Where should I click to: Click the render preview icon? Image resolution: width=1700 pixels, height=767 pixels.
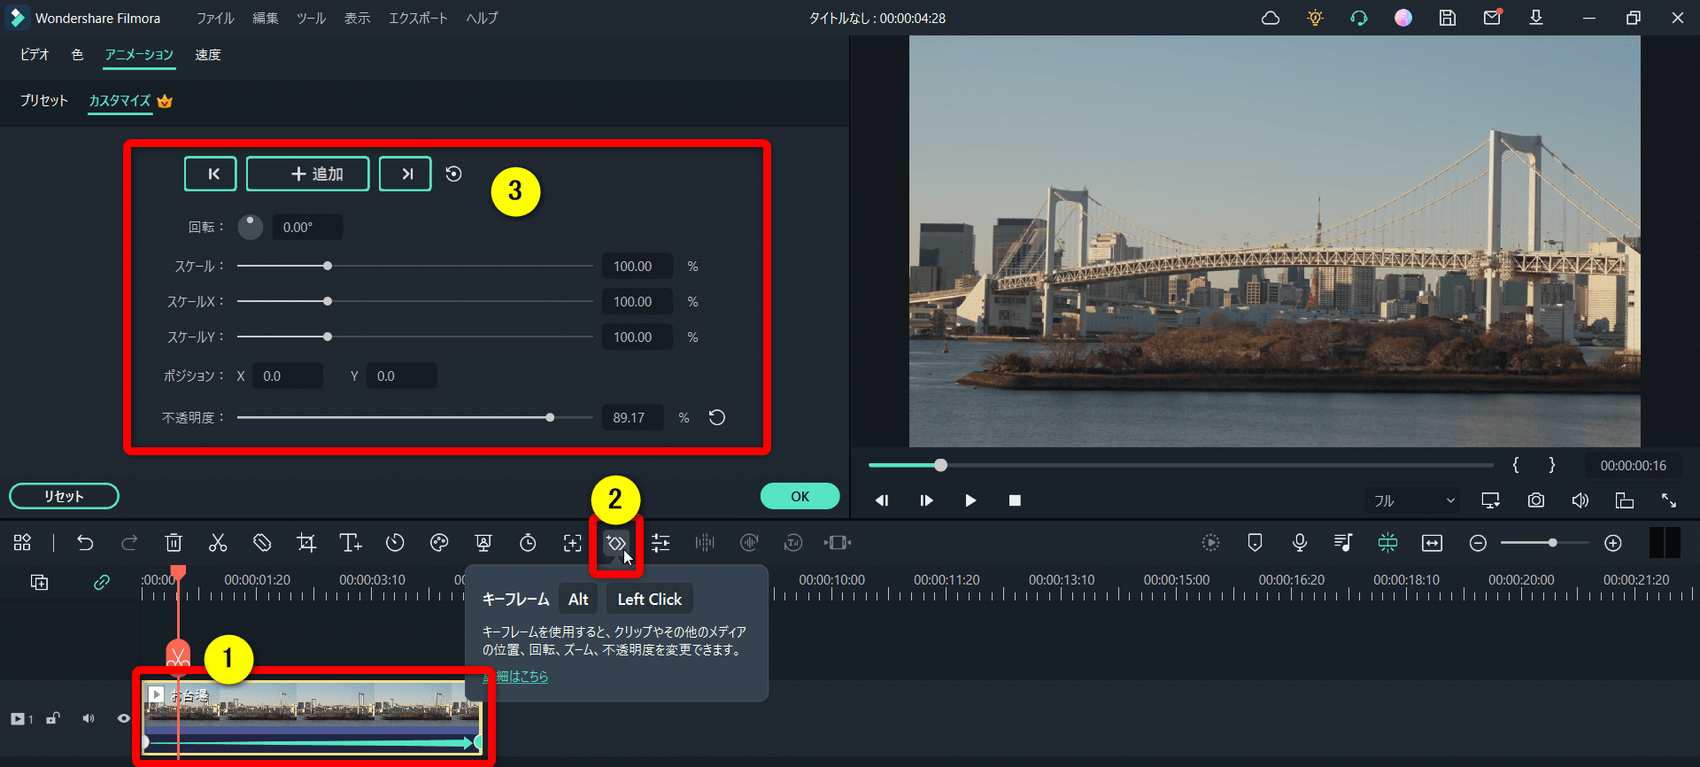[1210, 543]
